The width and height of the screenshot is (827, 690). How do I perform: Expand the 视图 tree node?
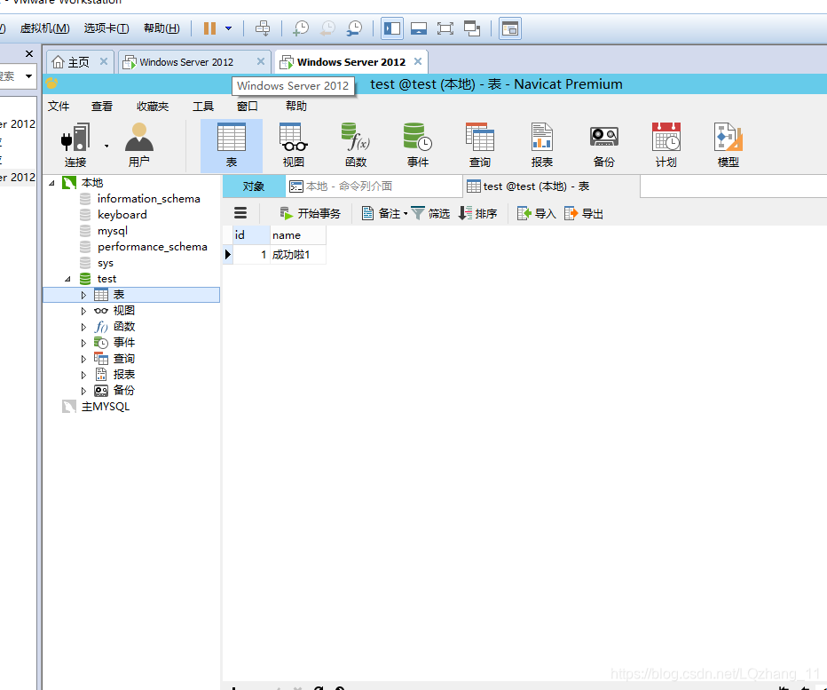pos(83,311)
